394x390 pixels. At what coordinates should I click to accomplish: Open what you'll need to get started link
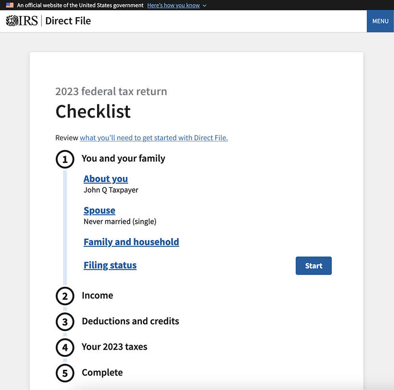154,138
